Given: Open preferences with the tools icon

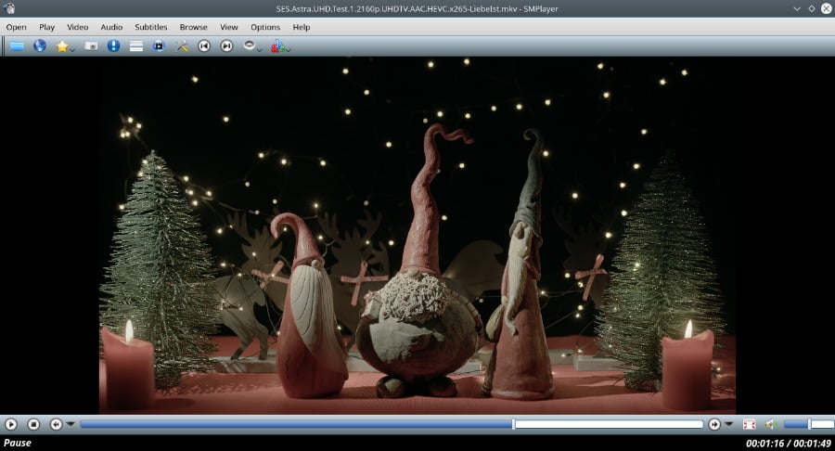Looking at the screenshot, I should (182, 45).
